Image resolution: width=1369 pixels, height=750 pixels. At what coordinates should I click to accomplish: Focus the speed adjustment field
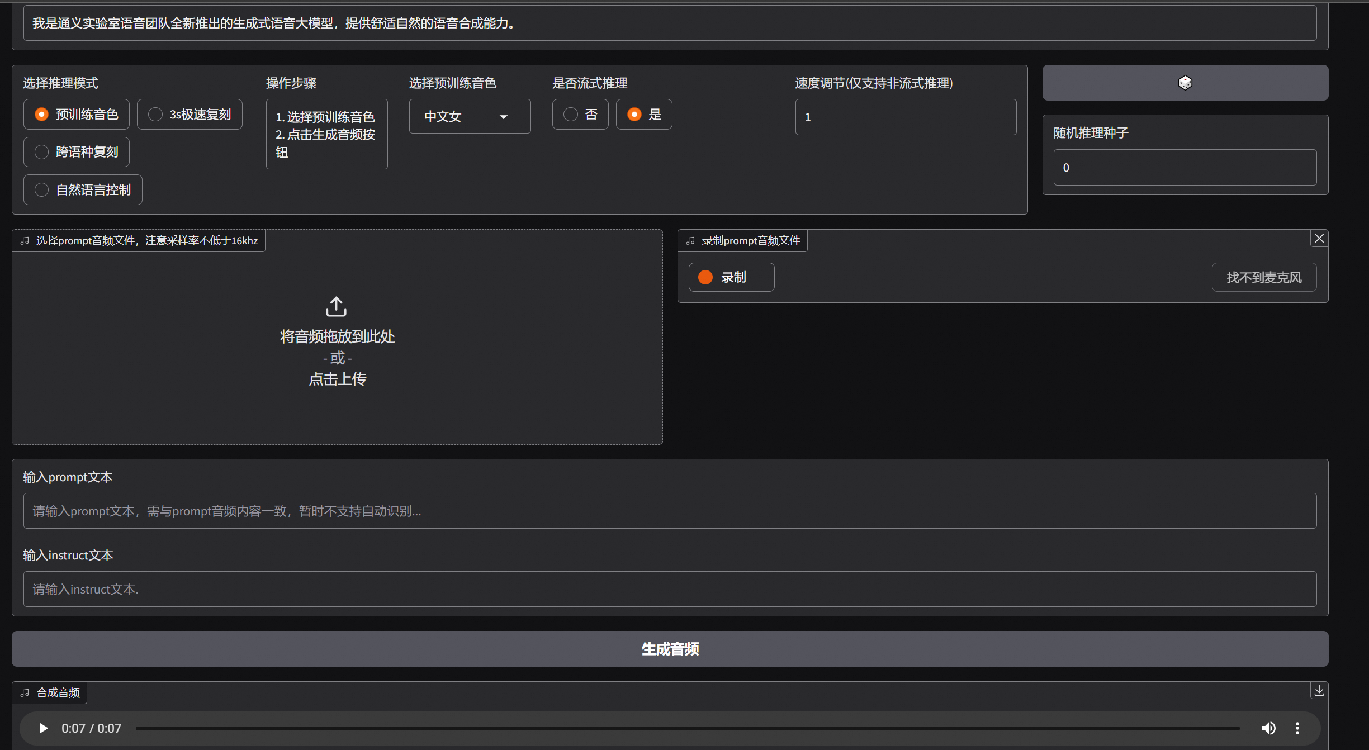pyautogui.click(x=906, y=117)
